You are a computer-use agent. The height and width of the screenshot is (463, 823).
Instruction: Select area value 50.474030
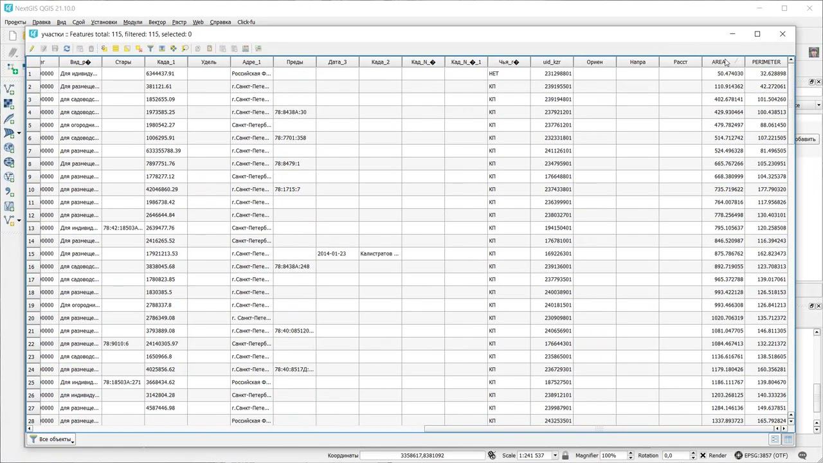pos(723,73)
